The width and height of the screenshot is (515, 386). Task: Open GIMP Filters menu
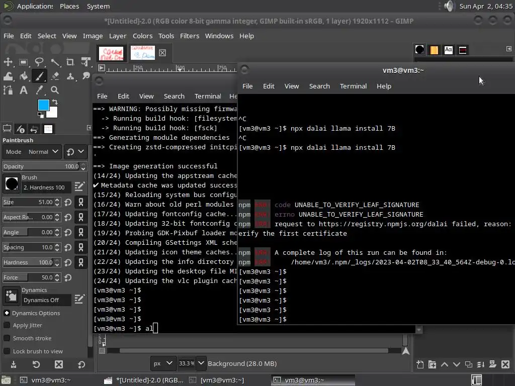coord(190,36)
